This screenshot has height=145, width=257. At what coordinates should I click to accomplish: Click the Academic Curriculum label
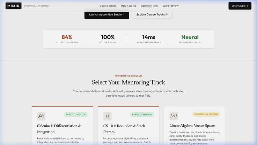point(128,76)
